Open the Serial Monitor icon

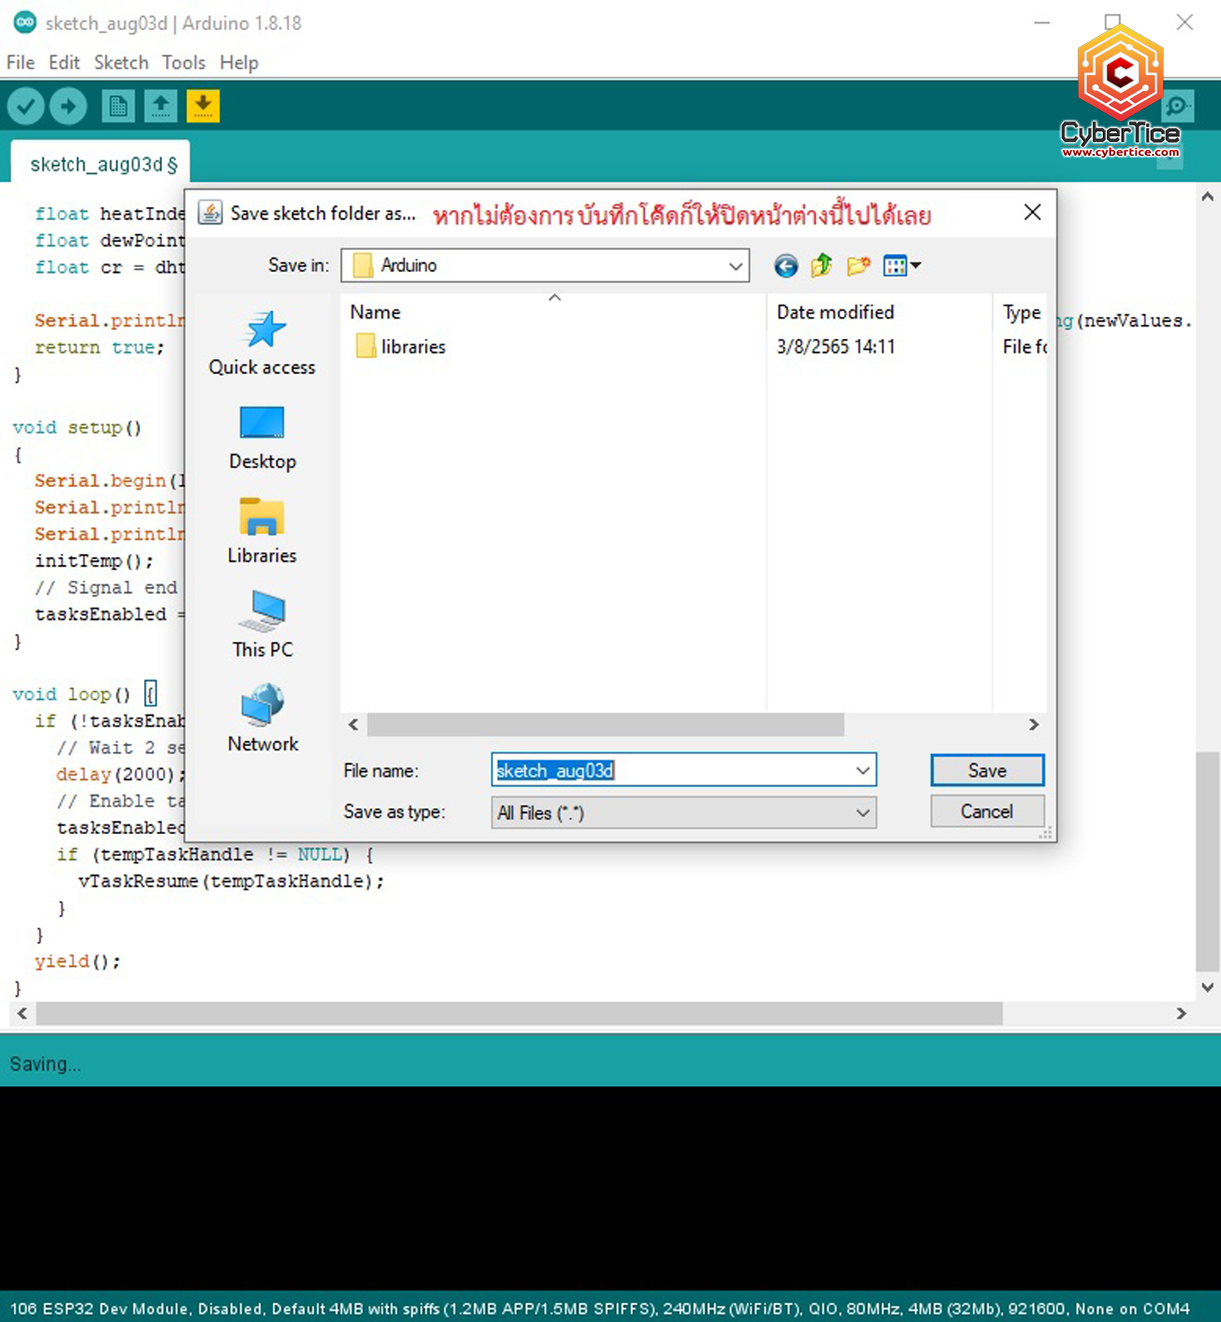click(x=1177, y=106)
